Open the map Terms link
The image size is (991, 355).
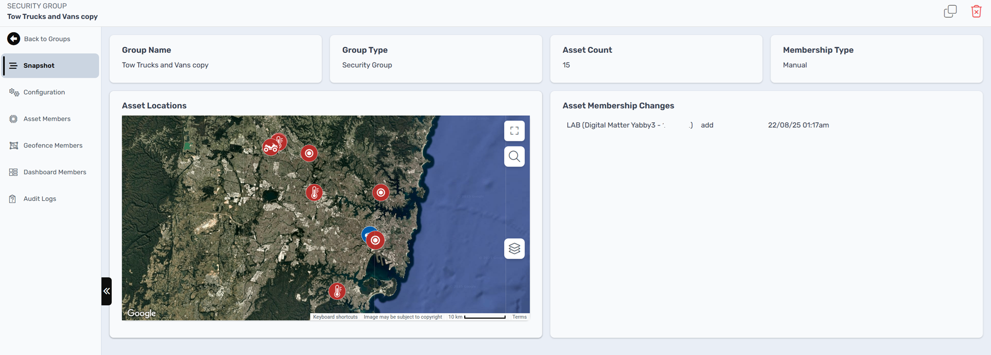coord(519,317)
